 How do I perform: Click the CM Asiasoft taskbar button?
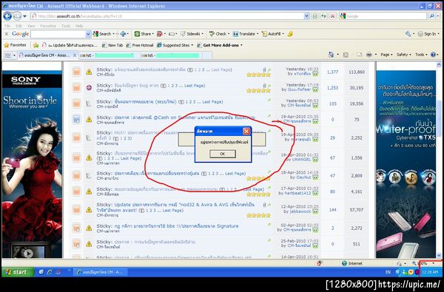101,272
